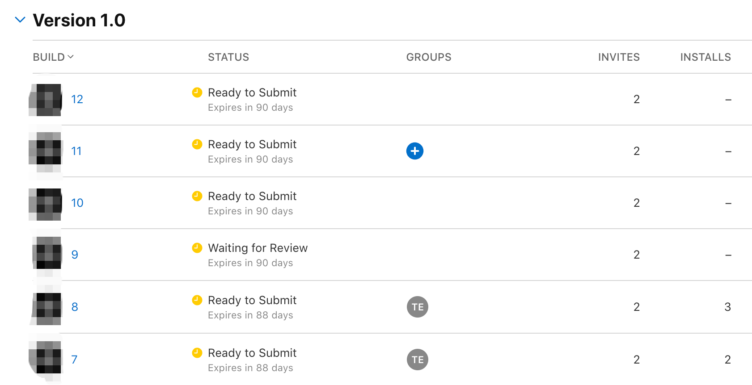Open build 9 link
Screen dimensions: 752x385
click(x=75, y=255)
